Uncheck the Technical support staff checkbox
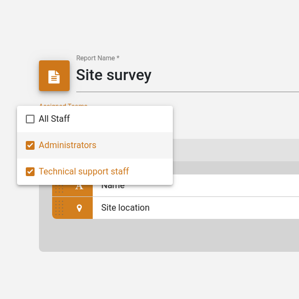The height and width of the screenshot is (299, 299). tap(30, 172)
